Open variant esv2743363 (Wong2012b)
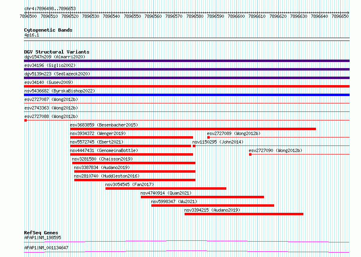 pyautogui.click(x=51, y=108)
